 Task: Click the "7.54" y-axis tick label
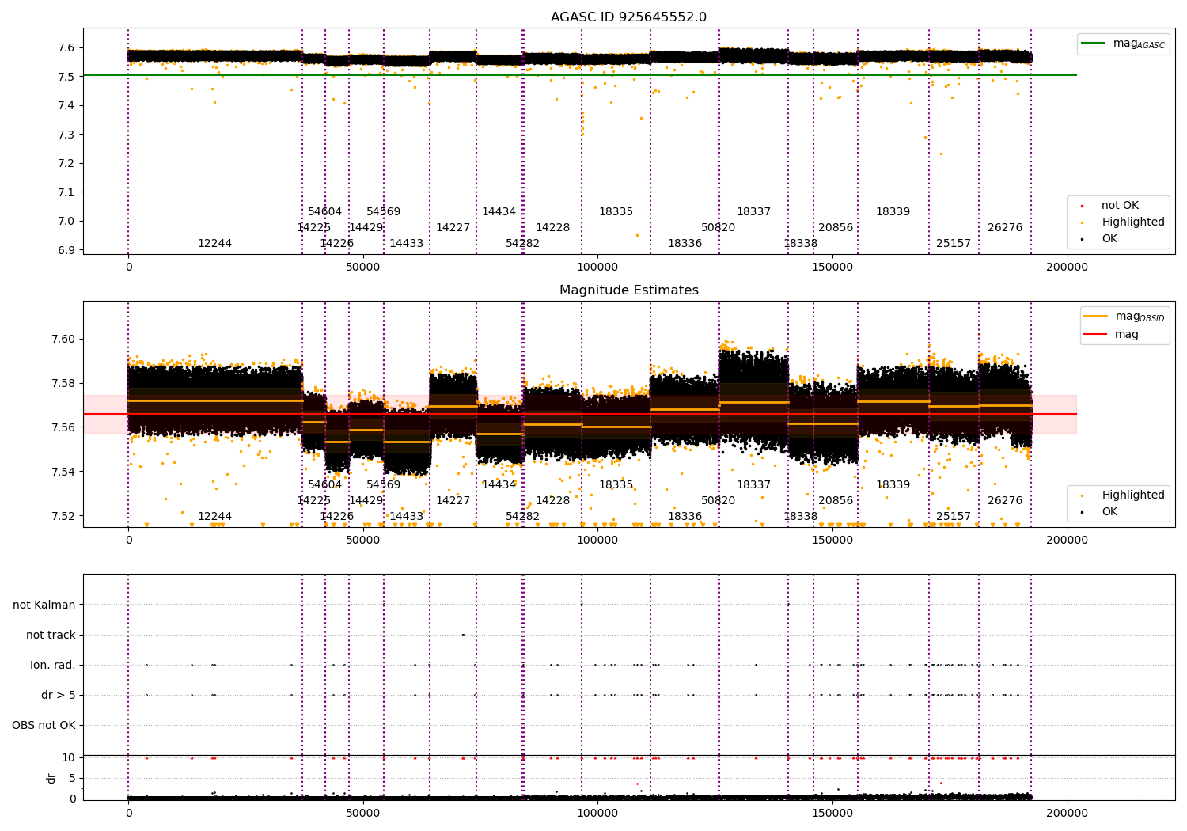pos(64,472)
